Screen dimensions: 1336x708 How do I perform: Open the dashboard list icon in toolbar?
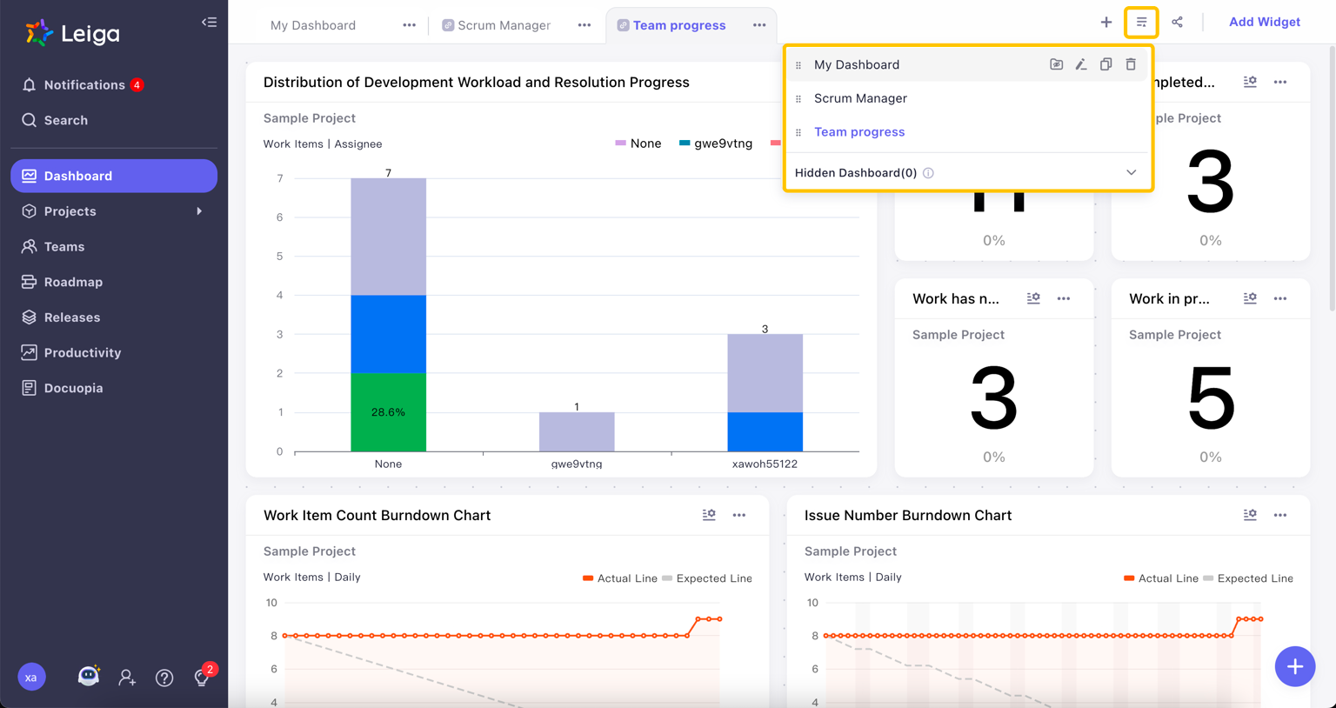point(1141,23)
